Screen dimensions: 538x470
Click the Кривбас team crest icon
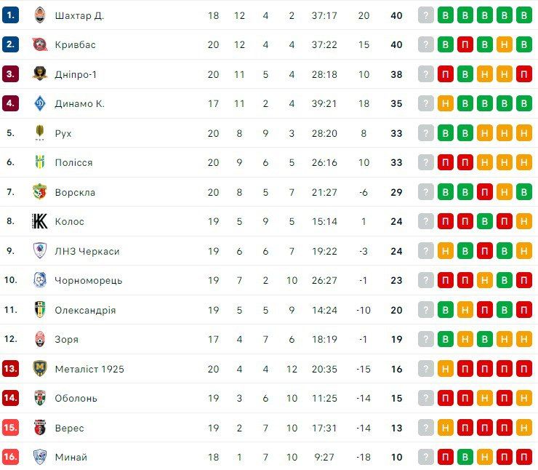click(40, 44)
